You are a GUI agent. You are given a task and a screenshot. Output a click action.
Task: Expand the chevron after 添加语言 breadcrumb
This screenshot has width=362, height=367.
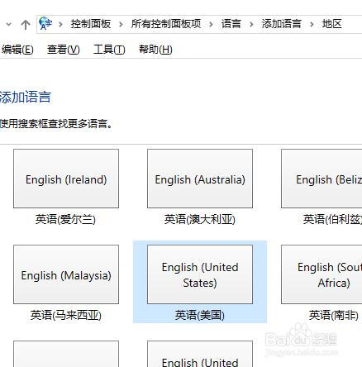(x=312, y=25)
